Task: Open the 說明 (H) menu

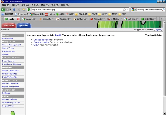Action: coord(65,5)
